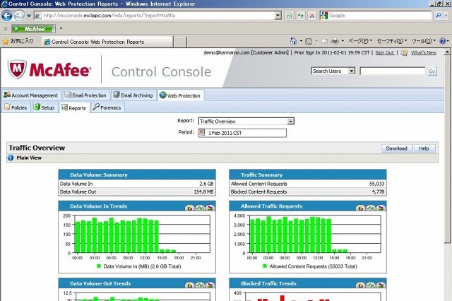The height and width of the screenshot is (301, 452).
Task: Go forward with the browser Forward arrow
Action: pos(19,16)
